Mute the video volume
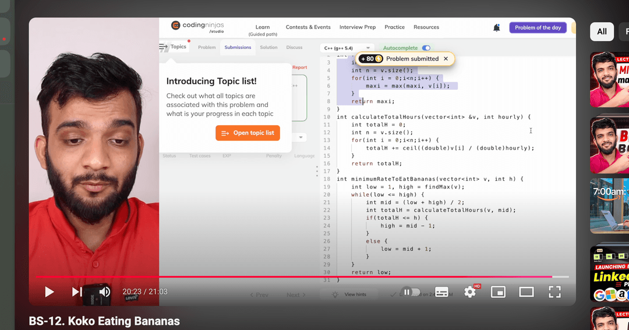The image size is (629, 330). pos(105,292)
